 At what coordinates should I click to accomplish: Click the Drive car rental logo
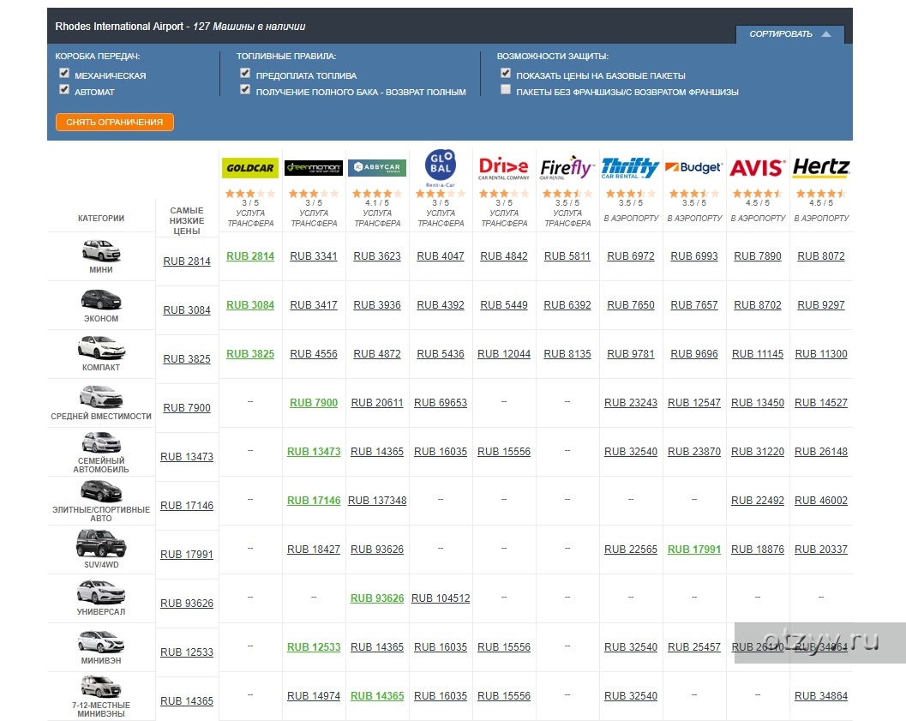point(504,168)
